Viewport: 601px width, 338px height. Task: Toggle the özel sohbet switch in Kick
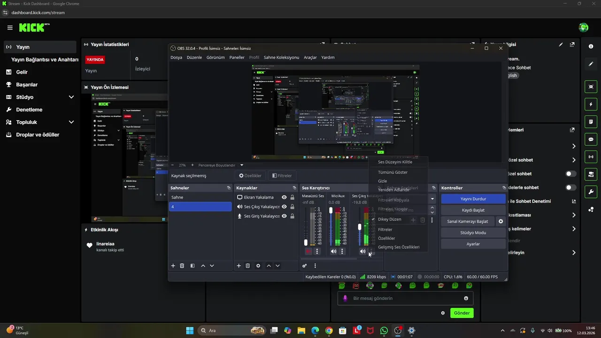[x=570, y=174]
